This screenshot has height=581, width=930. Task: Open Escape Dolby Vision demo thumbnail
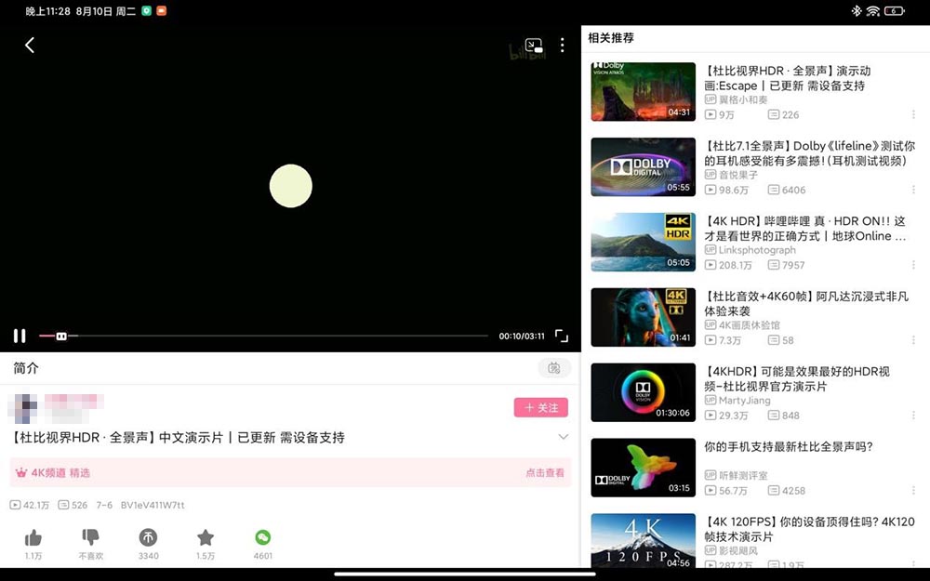click(643, 92)
